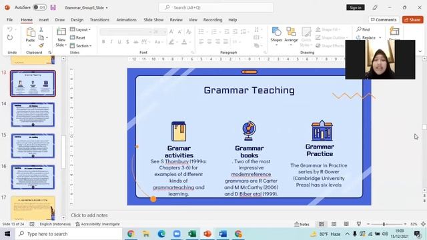This screenshot has height=240, width=427.
Task: Toggle Strikethrough formatting
Action: coord(135,42)
